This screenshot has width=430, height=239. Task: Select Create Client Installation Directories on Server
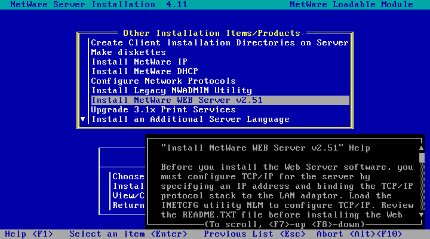click(220, 43)
